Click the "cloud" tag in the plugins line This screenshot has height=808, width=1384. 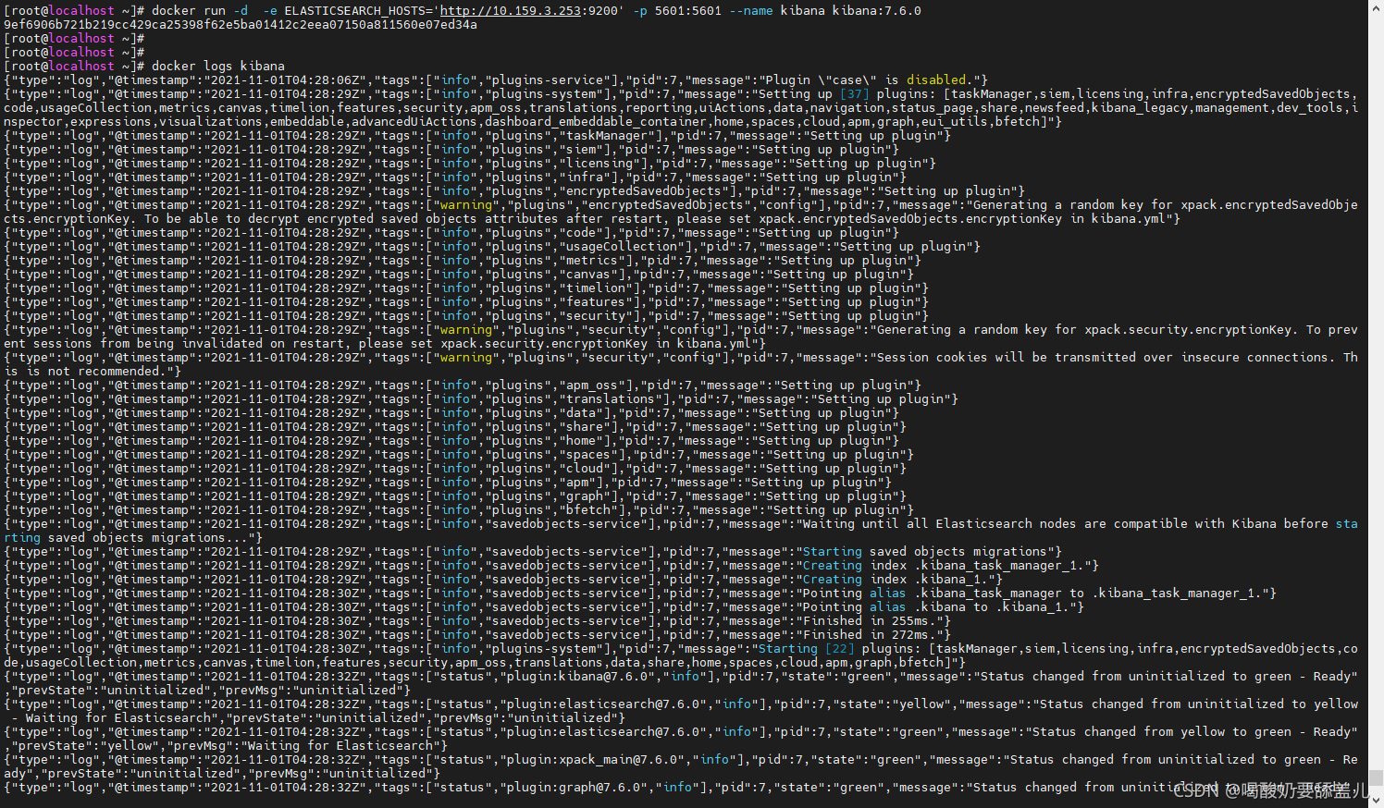[587, 469]
